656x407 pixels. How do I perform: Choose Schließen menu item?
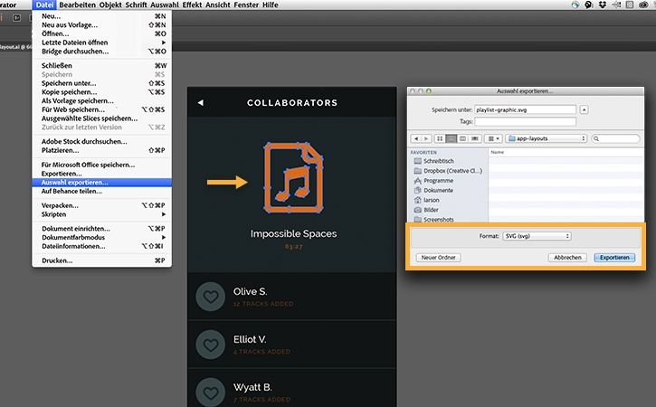coord(101,65)
